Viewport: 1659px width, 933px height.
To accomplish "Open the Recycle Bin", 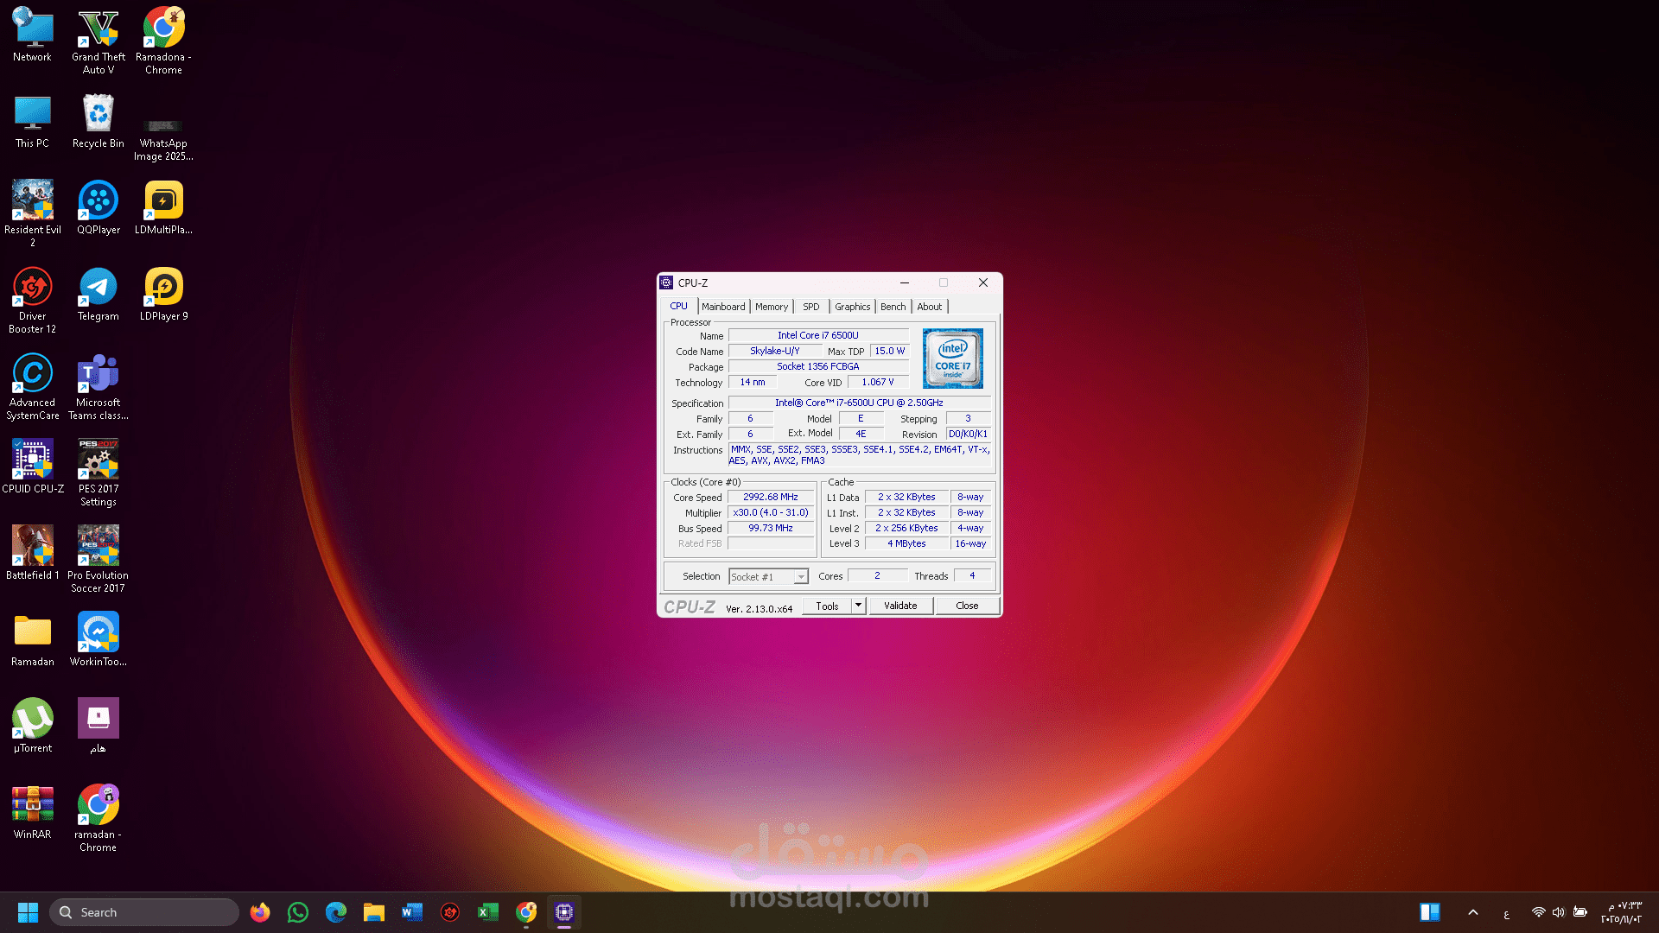I will [99, 121].
